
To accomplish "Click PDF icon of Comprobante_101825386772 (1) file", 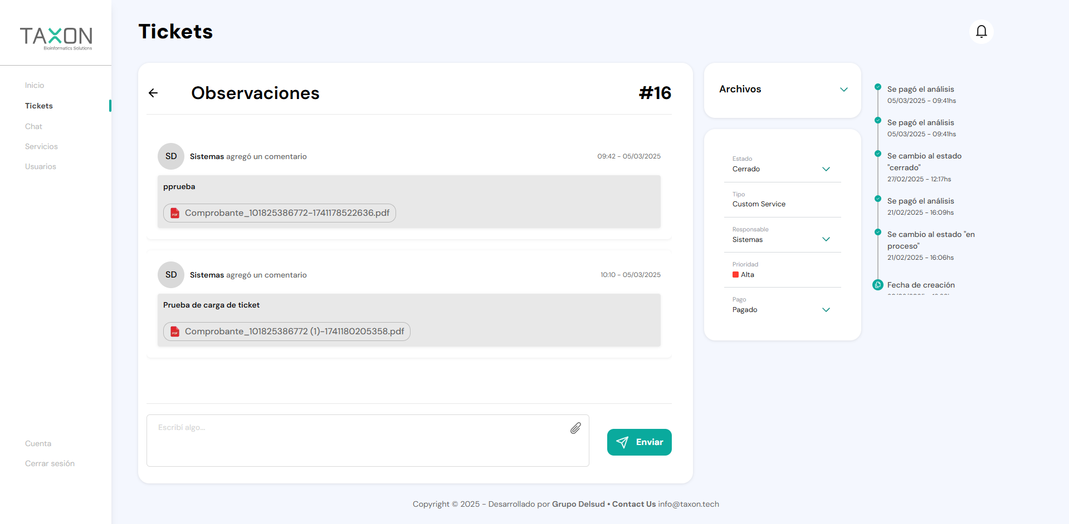I will tap(175, 332).
